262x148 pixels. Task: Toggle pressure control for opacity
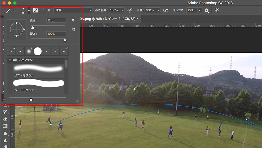tap(130, 10)
